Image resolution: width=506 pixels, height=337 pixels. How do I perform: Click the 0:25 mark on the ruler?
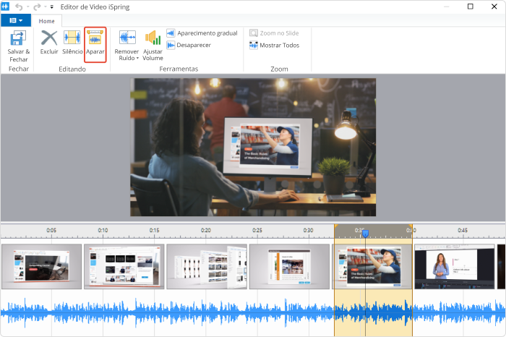(x=257, y=230)
